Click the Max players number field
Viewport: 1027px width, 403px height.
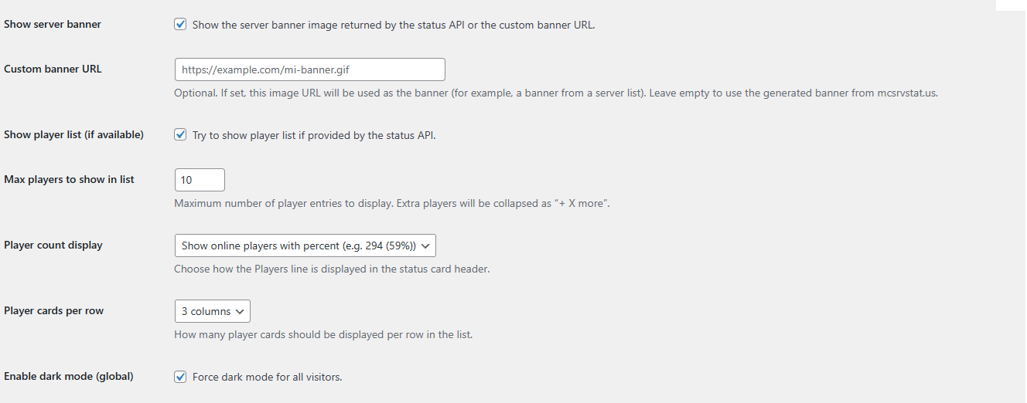(x=200, y=180)
